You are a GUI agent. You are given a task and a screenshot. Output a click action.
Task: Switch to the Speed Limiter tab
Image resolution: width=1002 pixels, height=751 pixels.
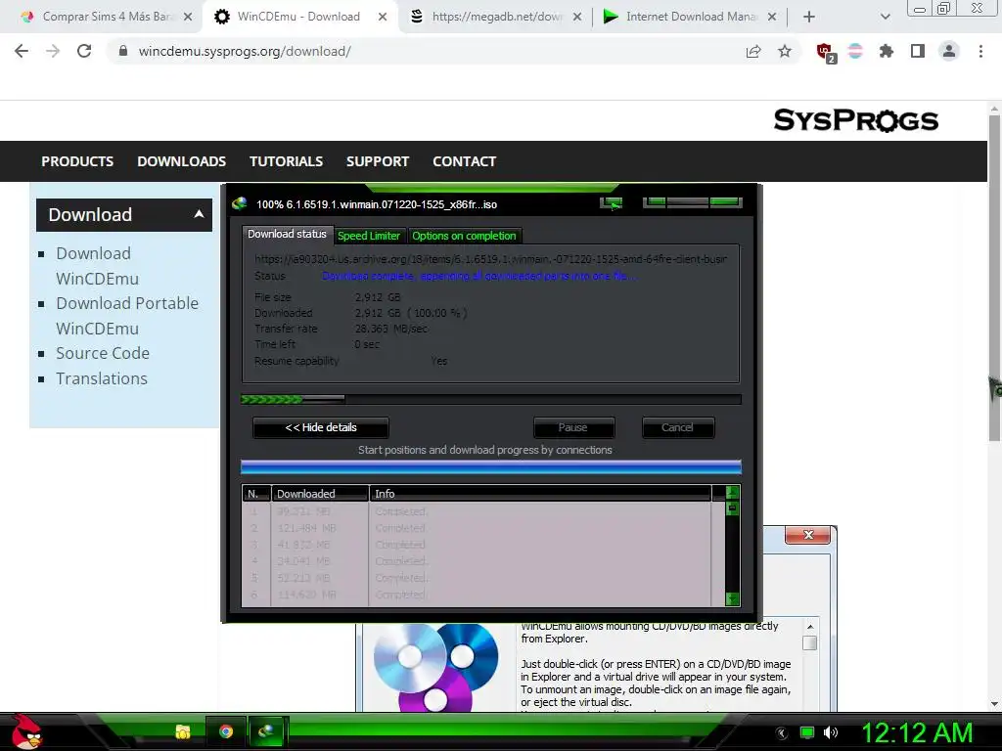point(369,236)
